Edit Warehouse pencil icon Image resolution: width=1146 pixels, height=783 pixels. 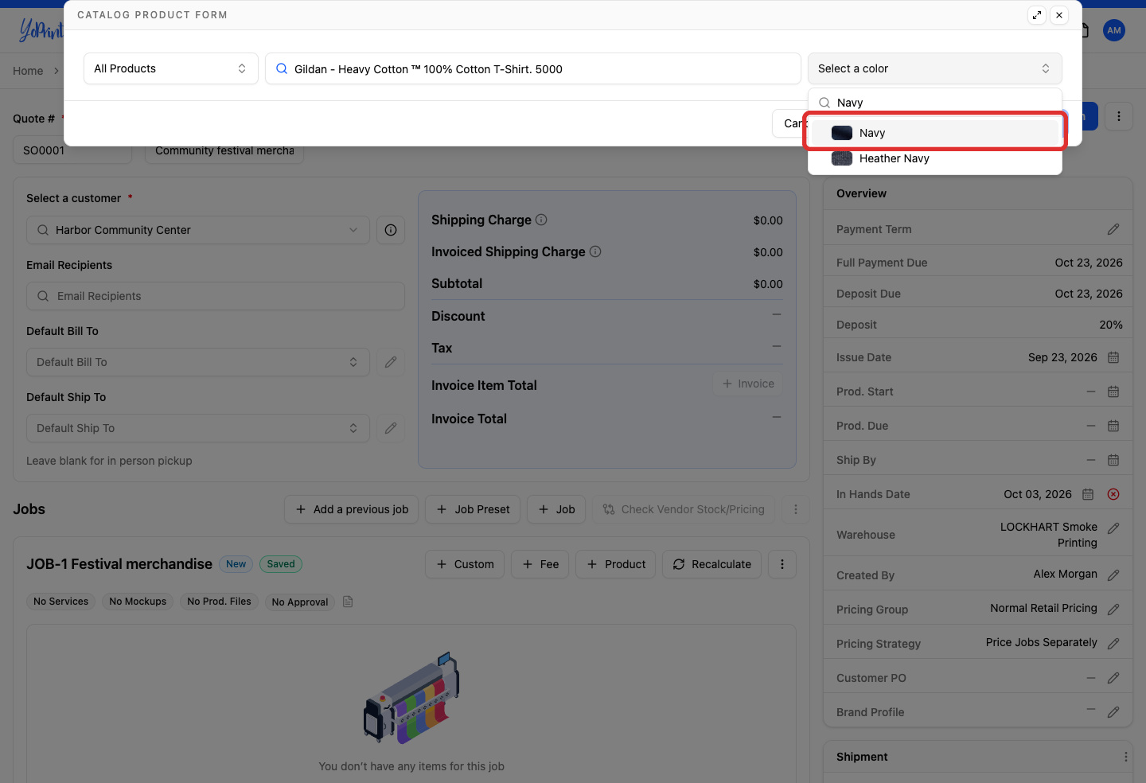click(x=1113, y=528)
